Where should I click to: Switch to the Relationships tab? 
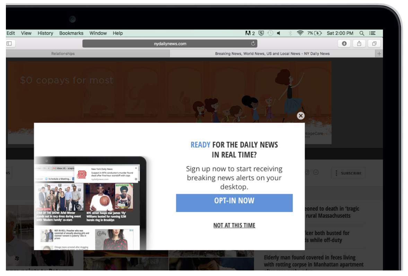pyautogui.click(x=63, y=54)
